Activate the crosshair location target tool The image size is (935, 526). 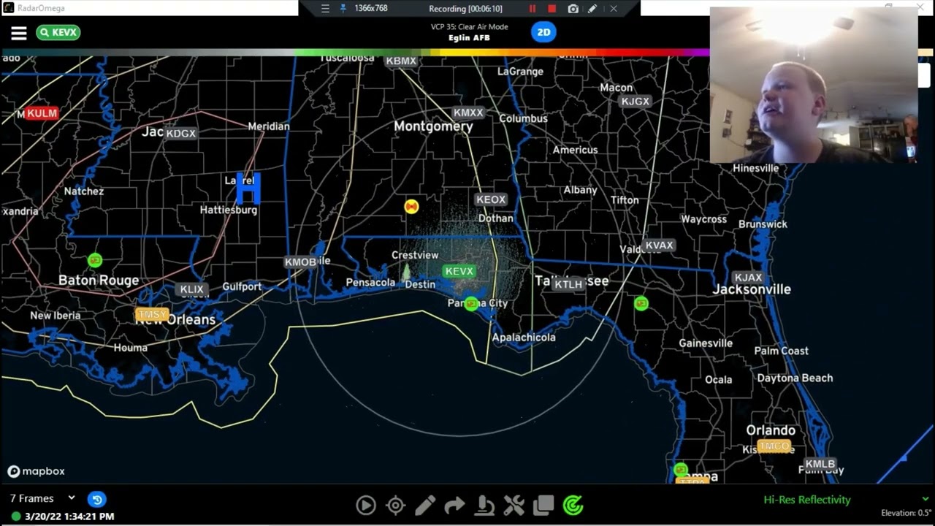coord(396,505)
